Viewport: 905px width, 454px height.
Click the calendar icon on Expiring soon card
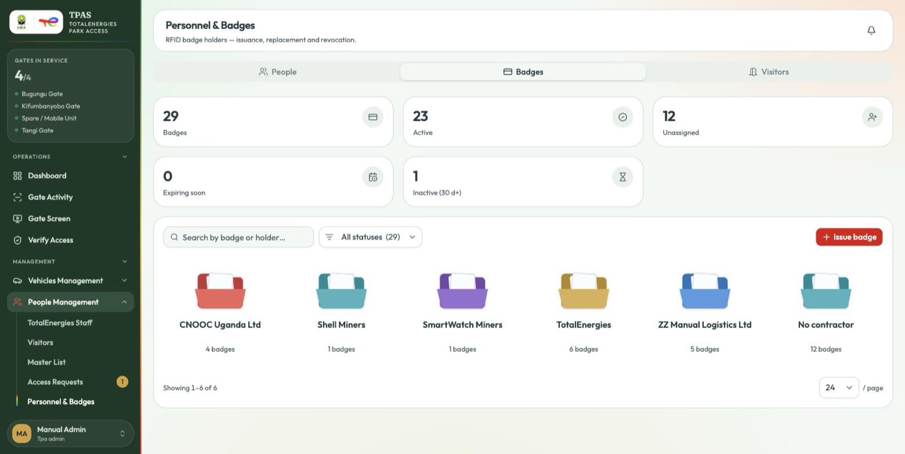(373, 177)
